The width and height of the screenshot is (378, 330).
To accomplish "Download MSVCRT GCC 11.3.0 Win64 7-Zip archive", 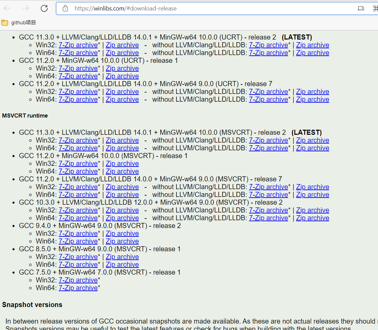I will click(x=78, y=148).
